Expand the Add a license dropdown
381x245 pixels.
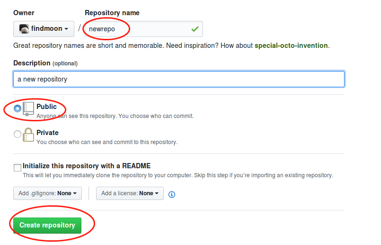pos(130,193)
